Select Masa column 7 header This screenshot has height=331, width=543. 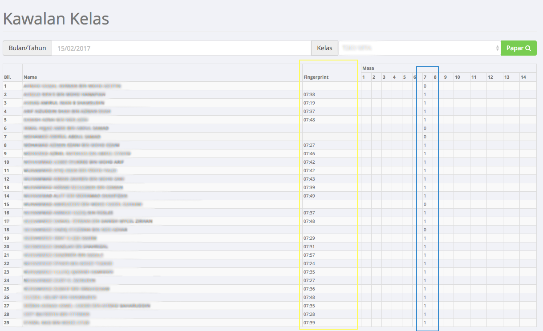coord(425,77)
